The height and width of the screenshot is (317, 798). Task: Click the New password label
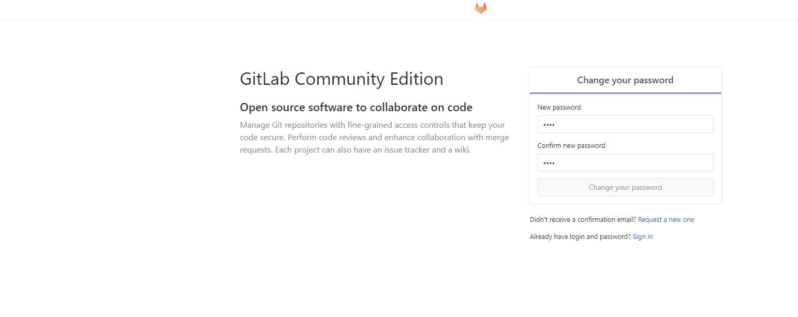[559, 108]
